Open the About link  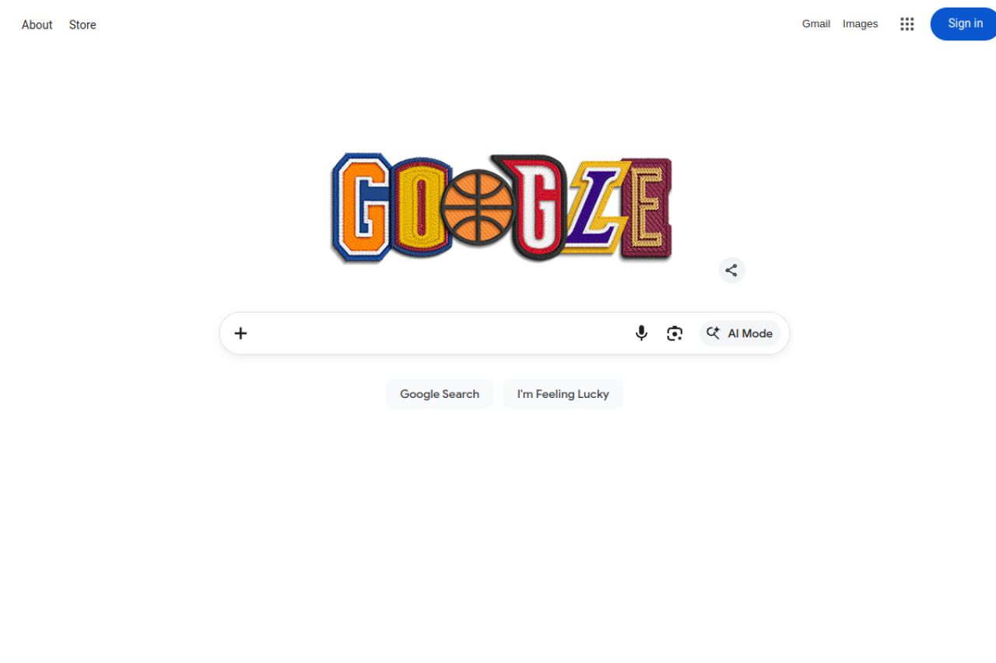click(37, 25)
